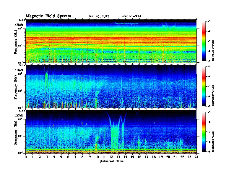Click the 10^1 frequency tick of the dH/dt panel

[20, 28]
